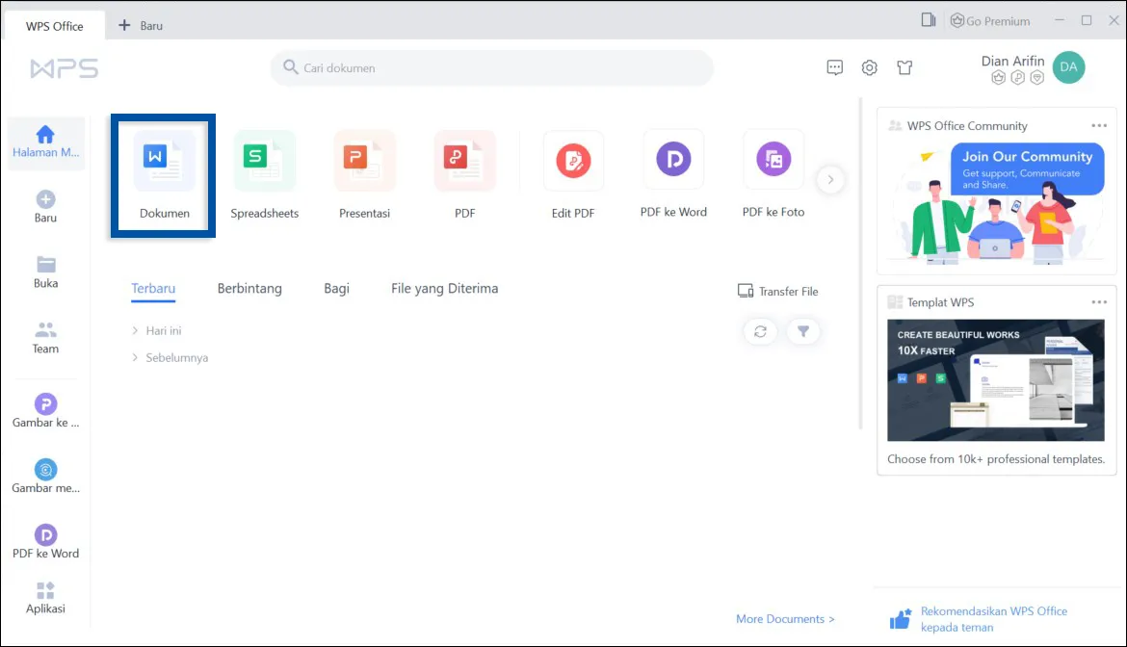Open WPS settings with the gear icon
Image resolution: width=1127 pixels, height=647 pixels.
[869, 67]
